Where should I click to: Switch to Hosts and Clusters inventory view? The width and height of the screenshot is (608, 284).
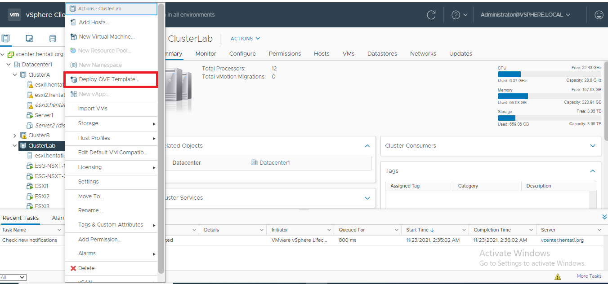tap(6, 39)
